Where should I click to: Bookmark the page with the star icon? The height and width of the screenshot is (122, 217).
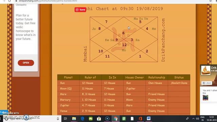click(211, 1)
